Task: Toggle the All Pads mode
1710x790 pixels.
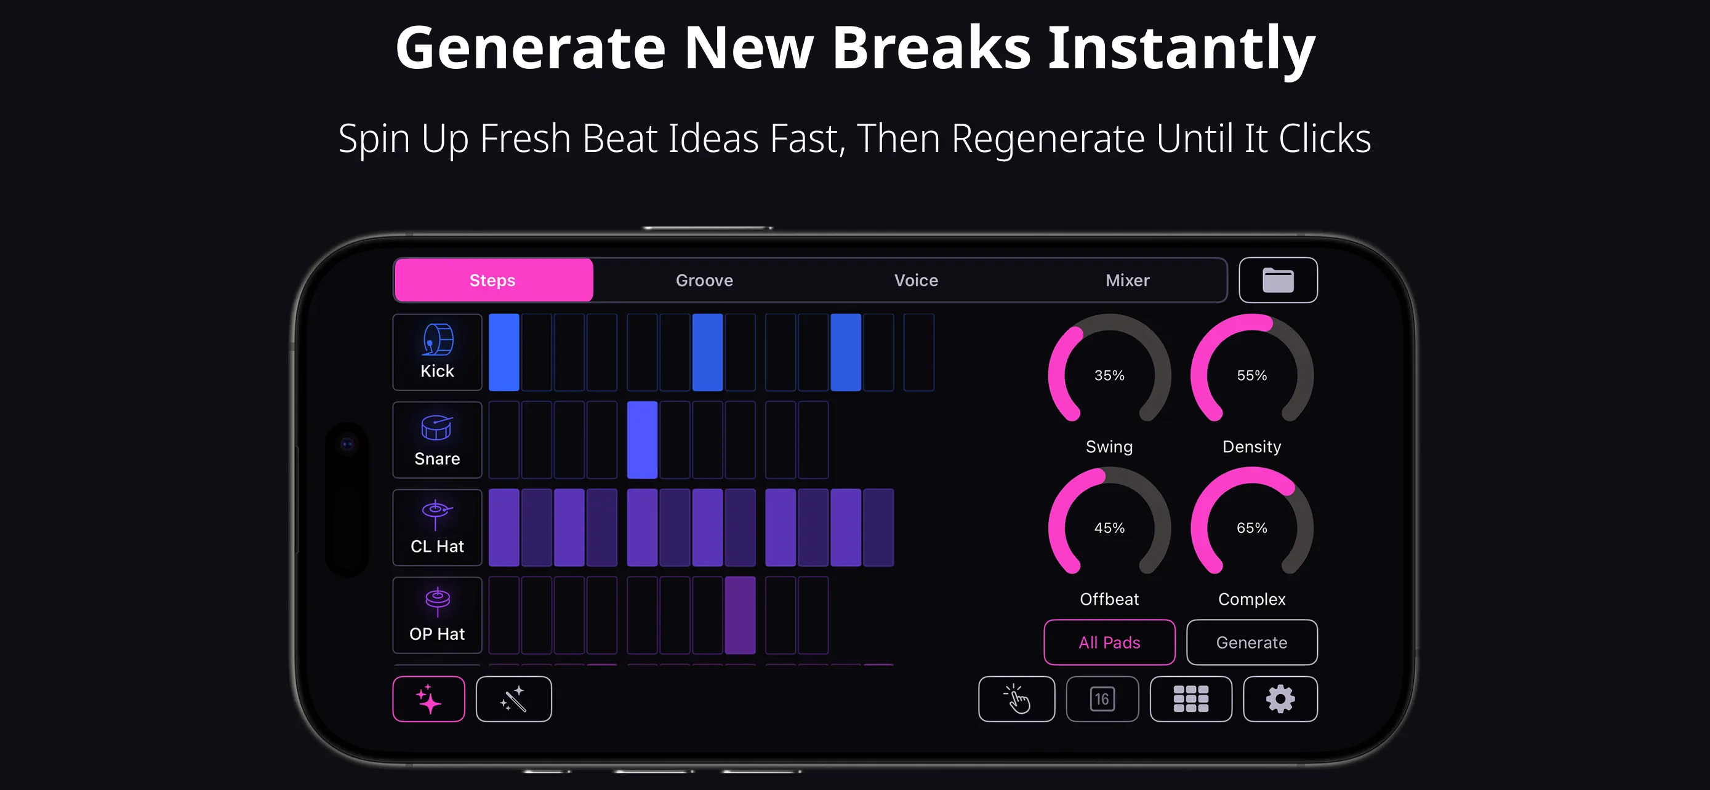Action: coord(1109,642)
